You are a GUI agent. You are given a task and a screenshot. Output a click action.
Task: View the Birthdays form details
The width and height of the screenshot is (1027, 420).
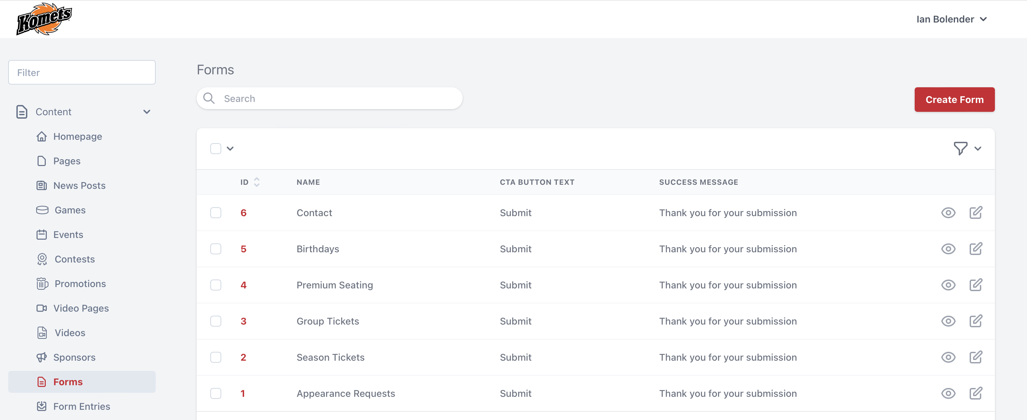point(948,249)
